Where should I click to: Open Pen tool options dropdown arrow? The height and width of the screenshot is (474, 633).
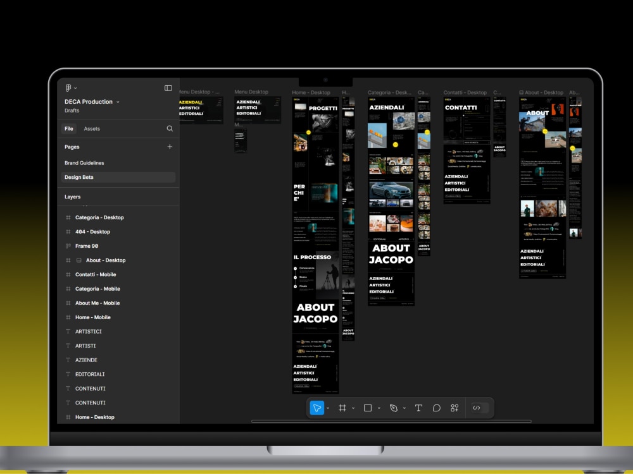(x=404, y=408)
